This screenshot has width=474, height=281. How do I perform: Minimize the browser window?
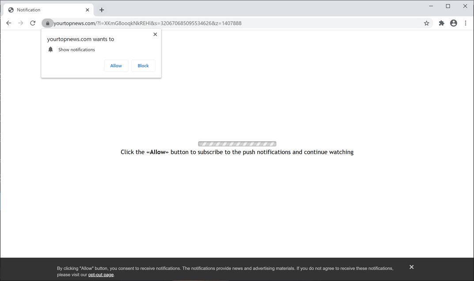pyautogui.click(x=431, y=6)
